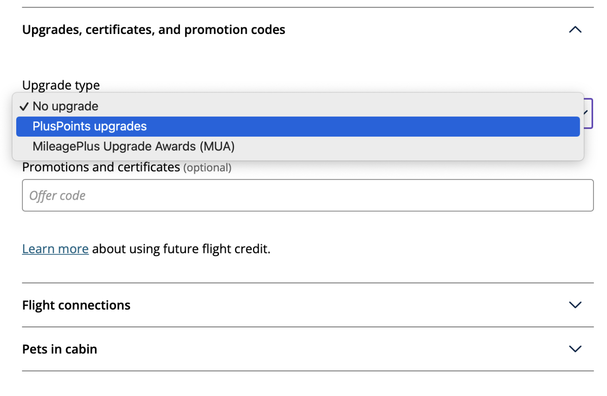Choose "MileagePlus Upgrade Awards (MUA)" option
Screen dimensions: 607x396
[x=133, y=146]
